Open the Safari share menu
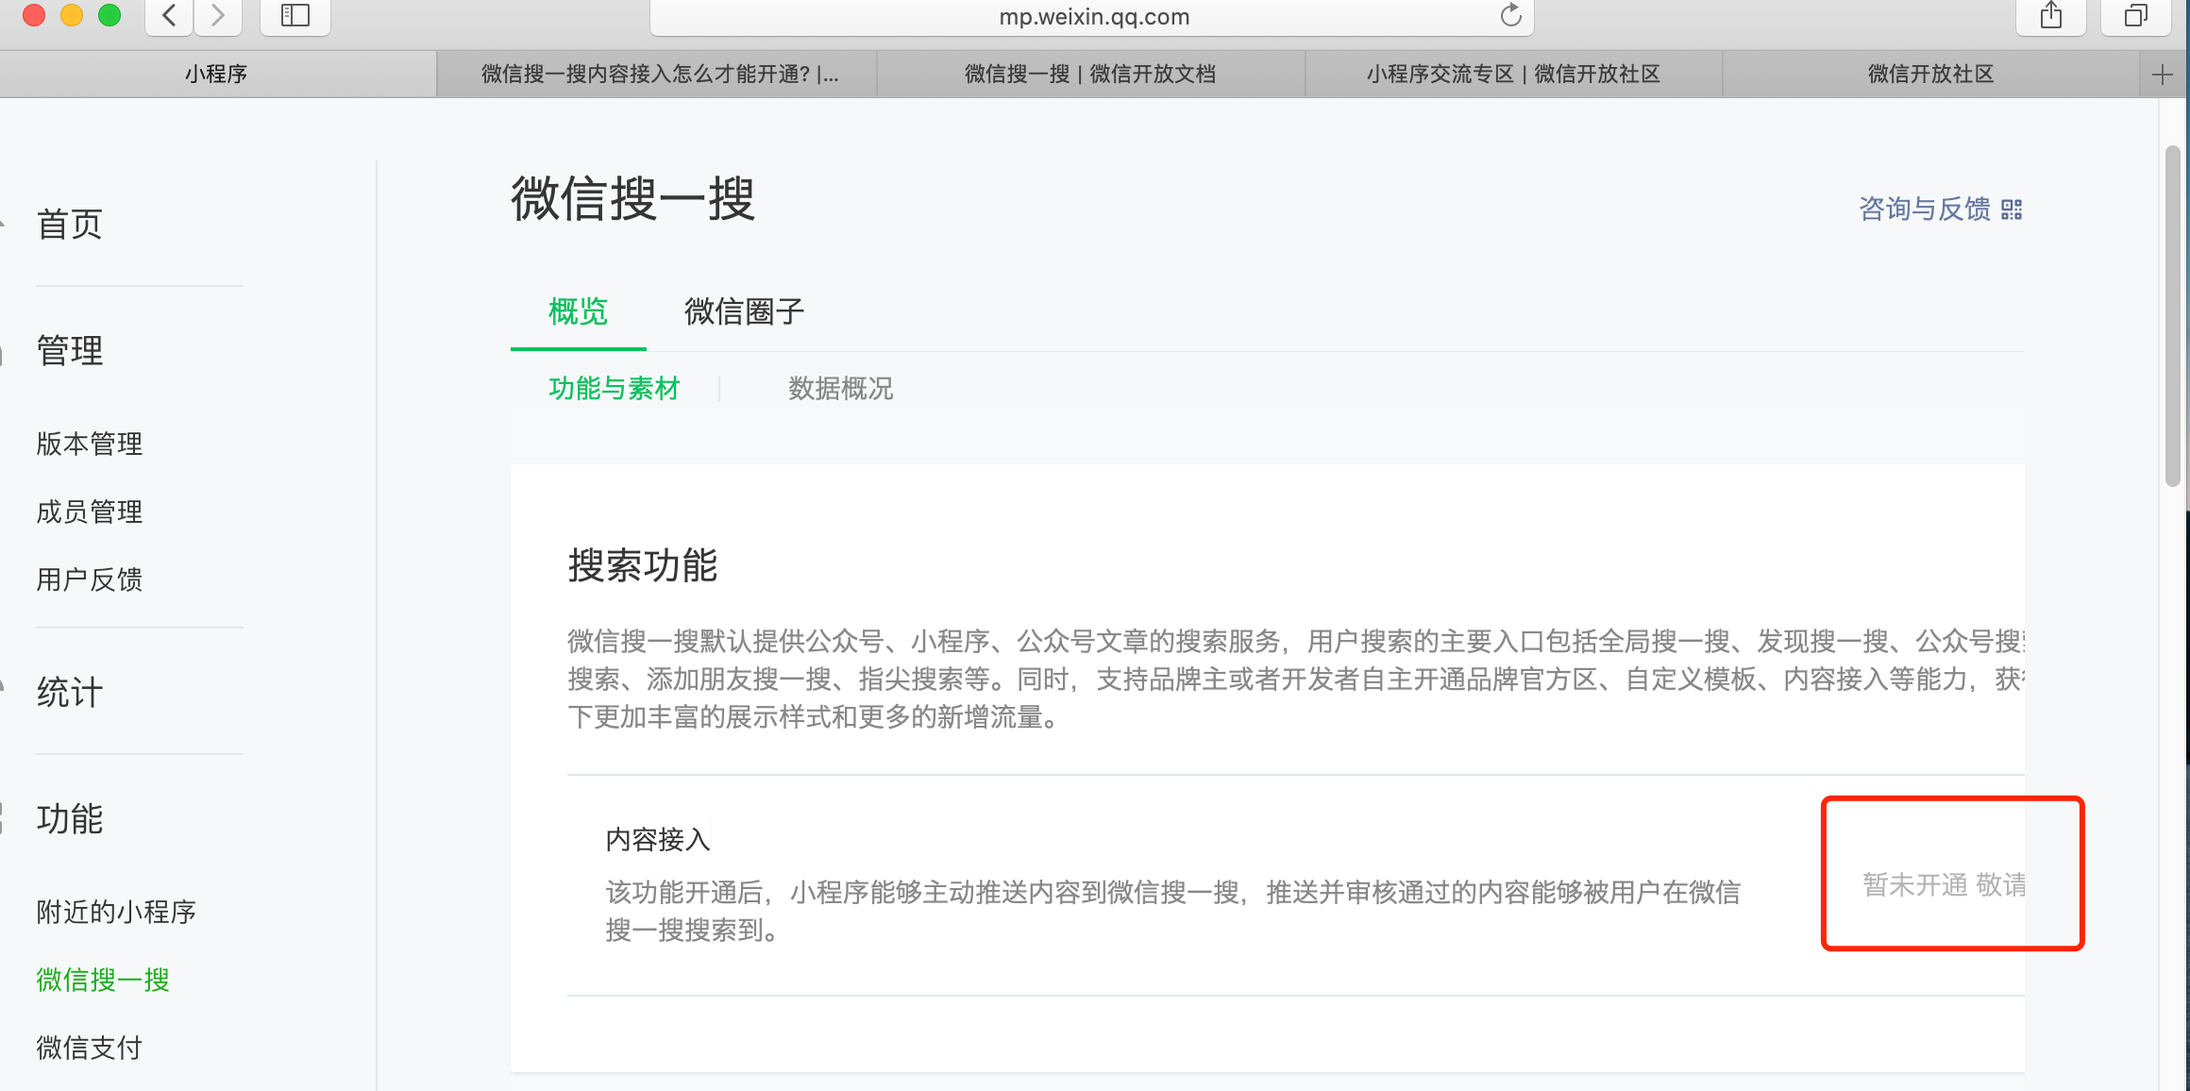This screenshot has width=2190, height=1091. coord(2050,15)
